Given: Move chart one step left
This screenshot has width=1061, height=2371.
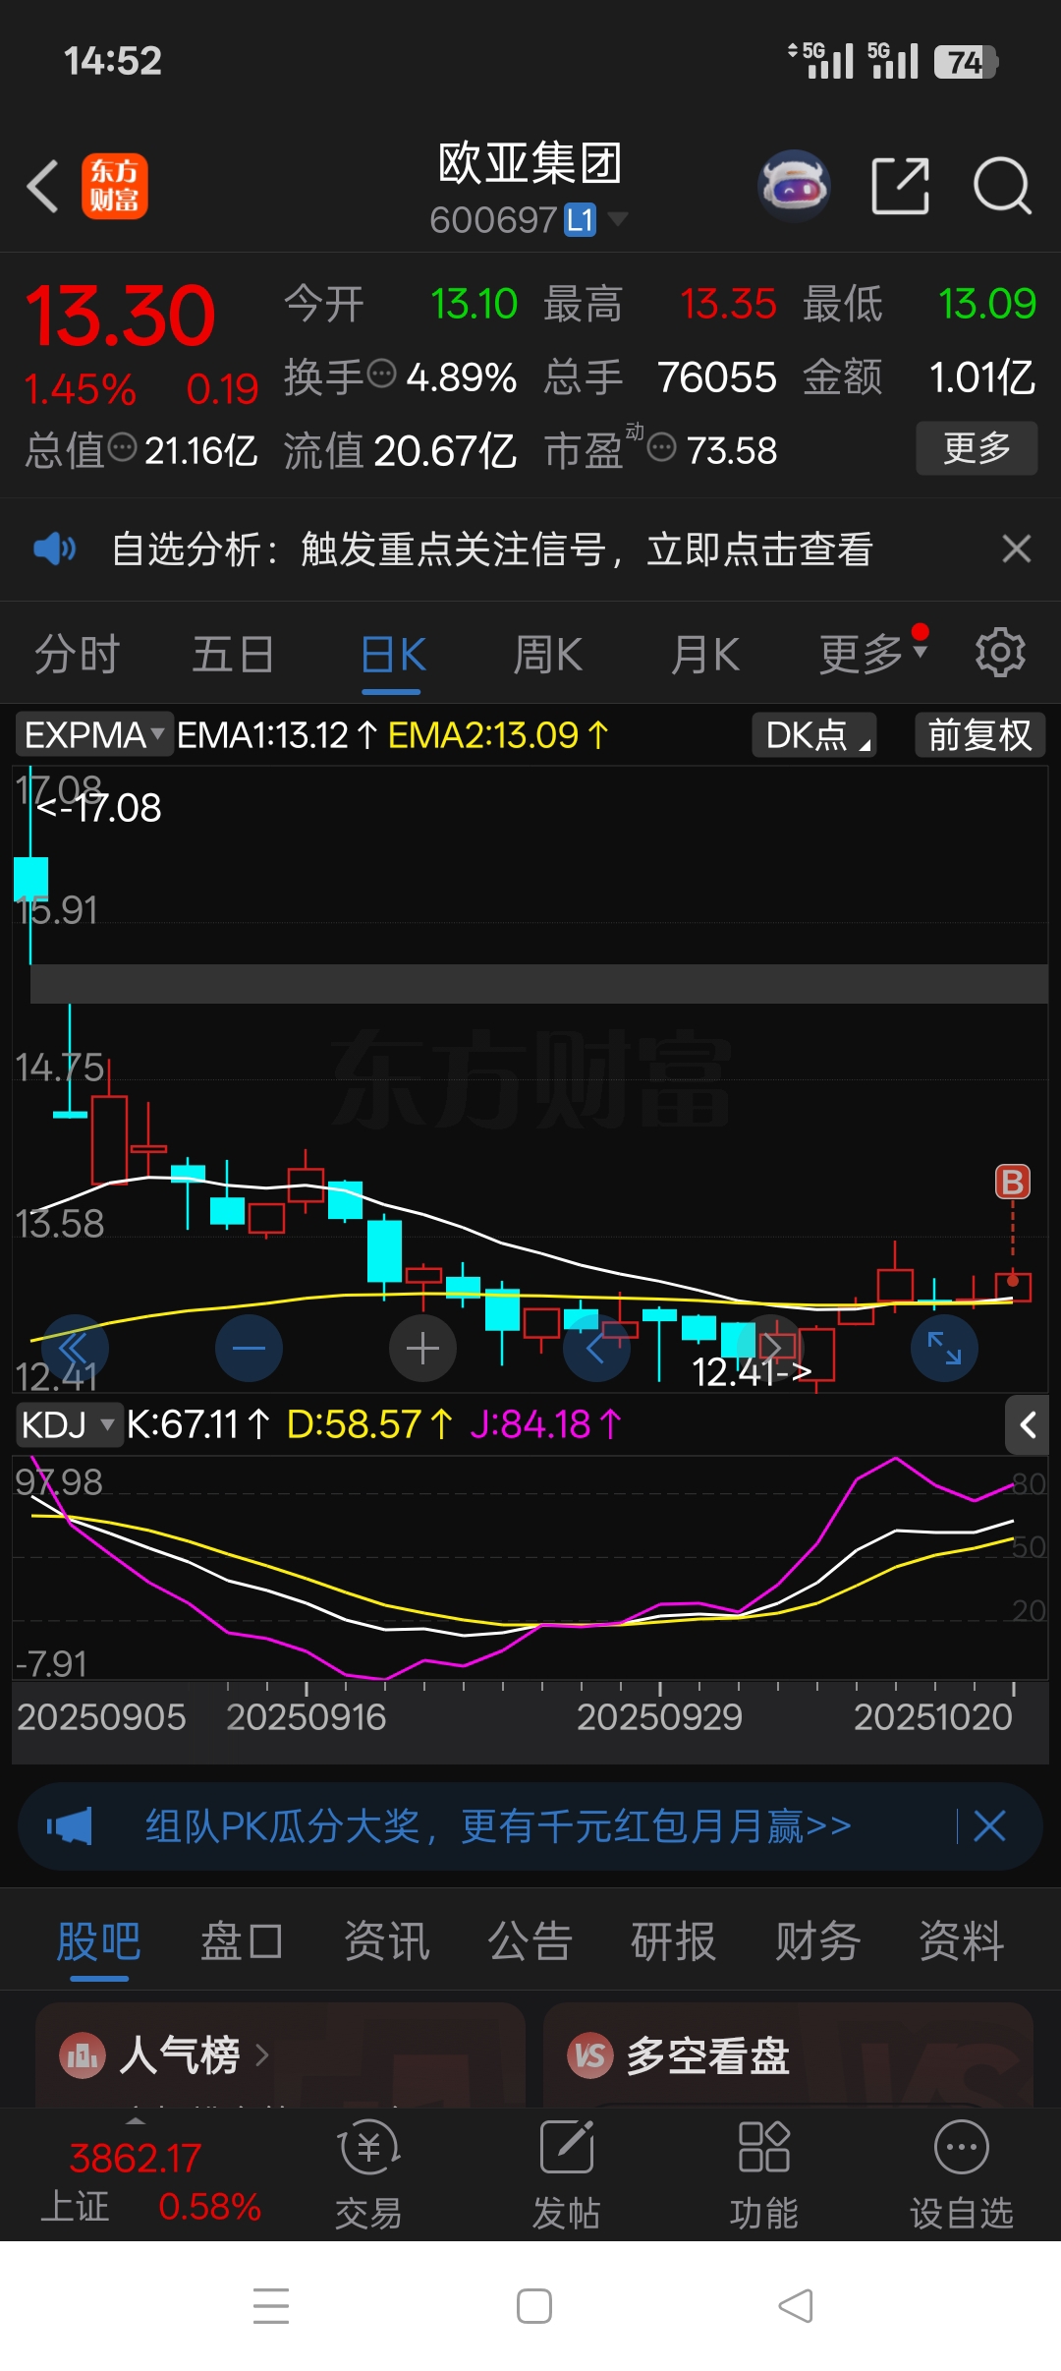Looking at the screenshot, I should pos(596,1348).
